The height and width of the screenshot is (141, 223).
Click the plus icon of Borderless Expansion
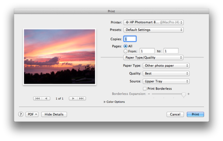[x=188, y=94]
